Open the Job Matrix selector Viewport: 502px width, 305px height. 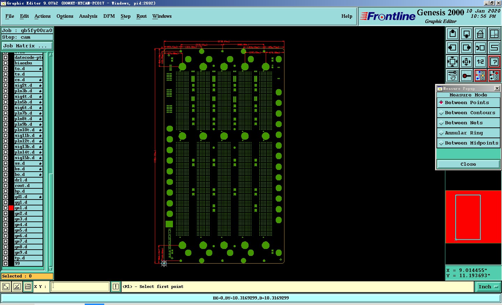(x=27, y=46)
